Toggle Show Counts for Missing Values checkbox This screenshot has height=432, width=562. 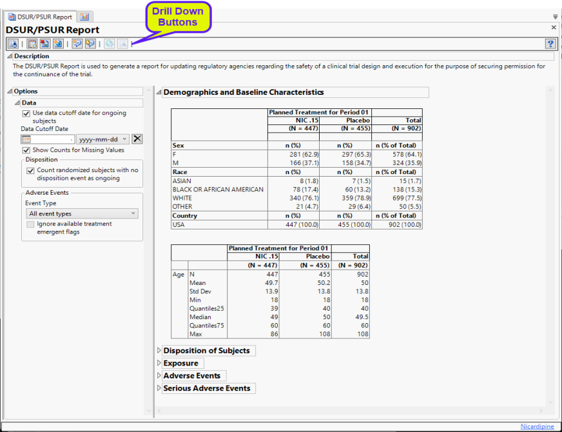pos(26,150)
